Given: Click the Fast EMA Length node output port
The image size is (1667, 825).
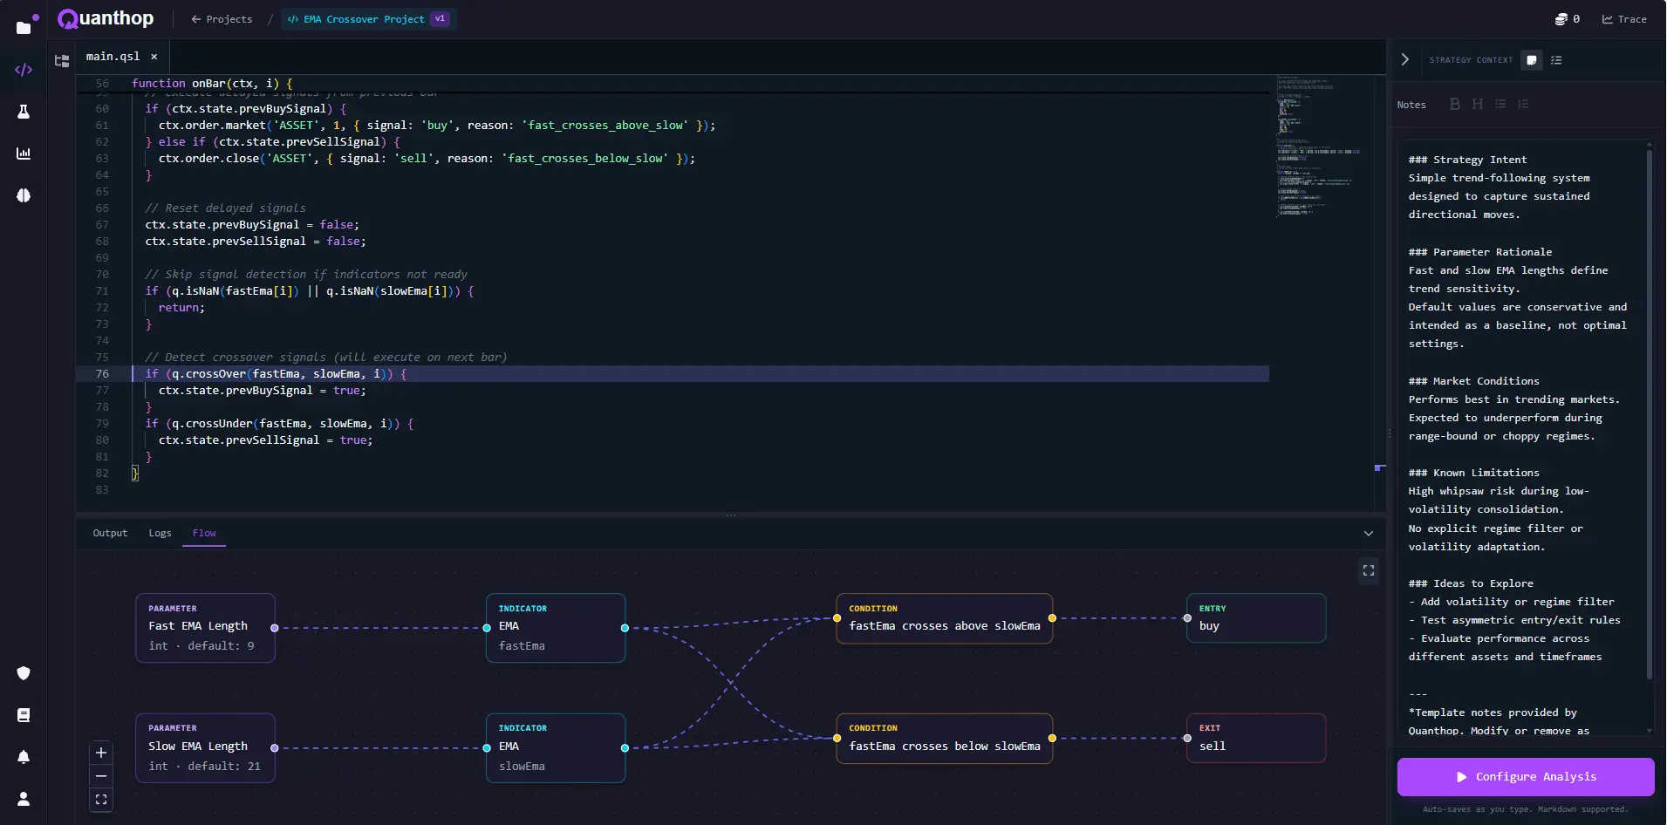Looking at the screenshot, I should coord(275,628).
